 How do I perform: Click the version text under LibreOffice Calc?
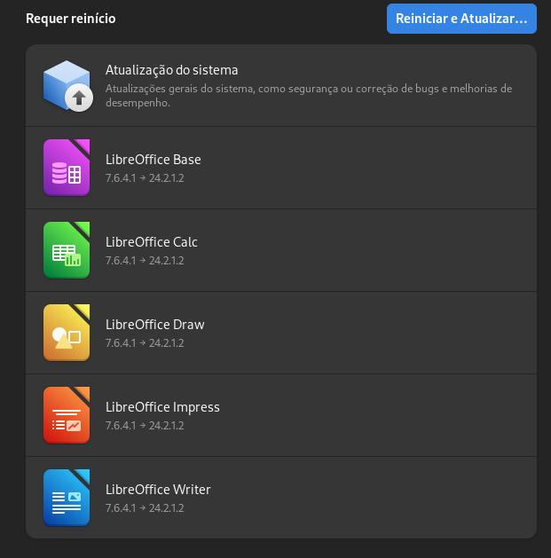(x=145, y=261)
